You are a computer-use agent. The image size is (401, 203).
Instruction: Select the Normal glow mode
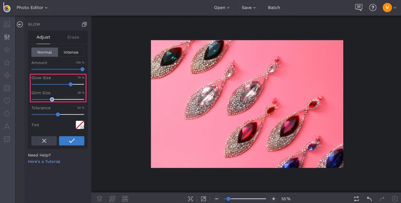click(x=45, y=52)
